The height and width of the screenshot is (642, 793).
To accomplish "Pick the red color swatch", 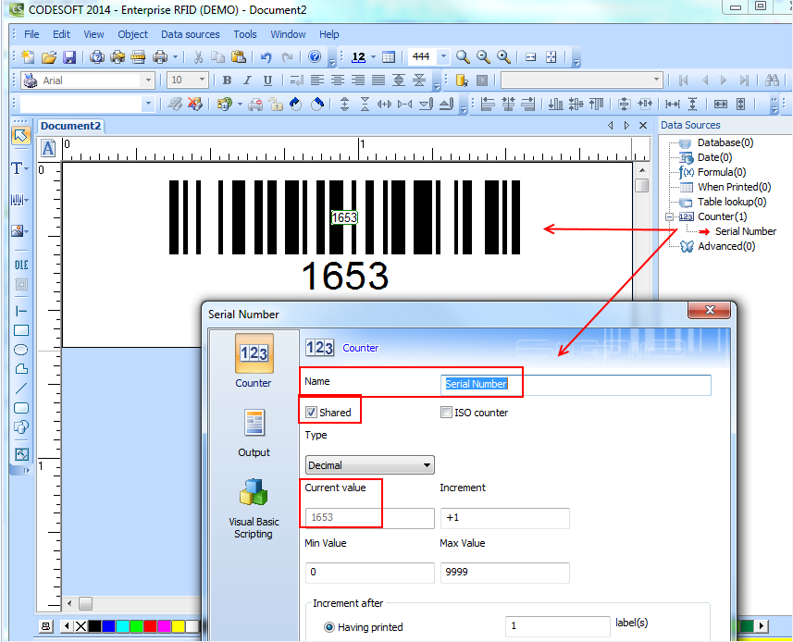I will (150, 627).
